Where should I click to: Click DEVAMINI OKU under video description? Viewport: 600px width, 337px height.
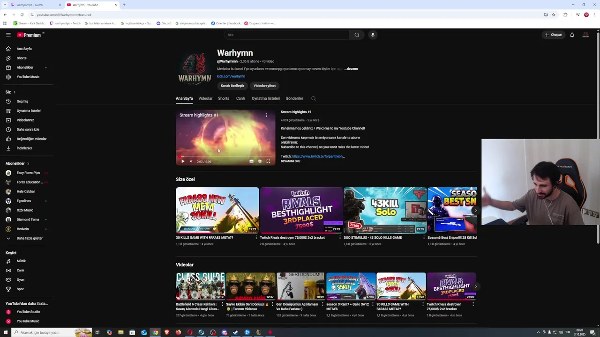click(x=291, y=161)
